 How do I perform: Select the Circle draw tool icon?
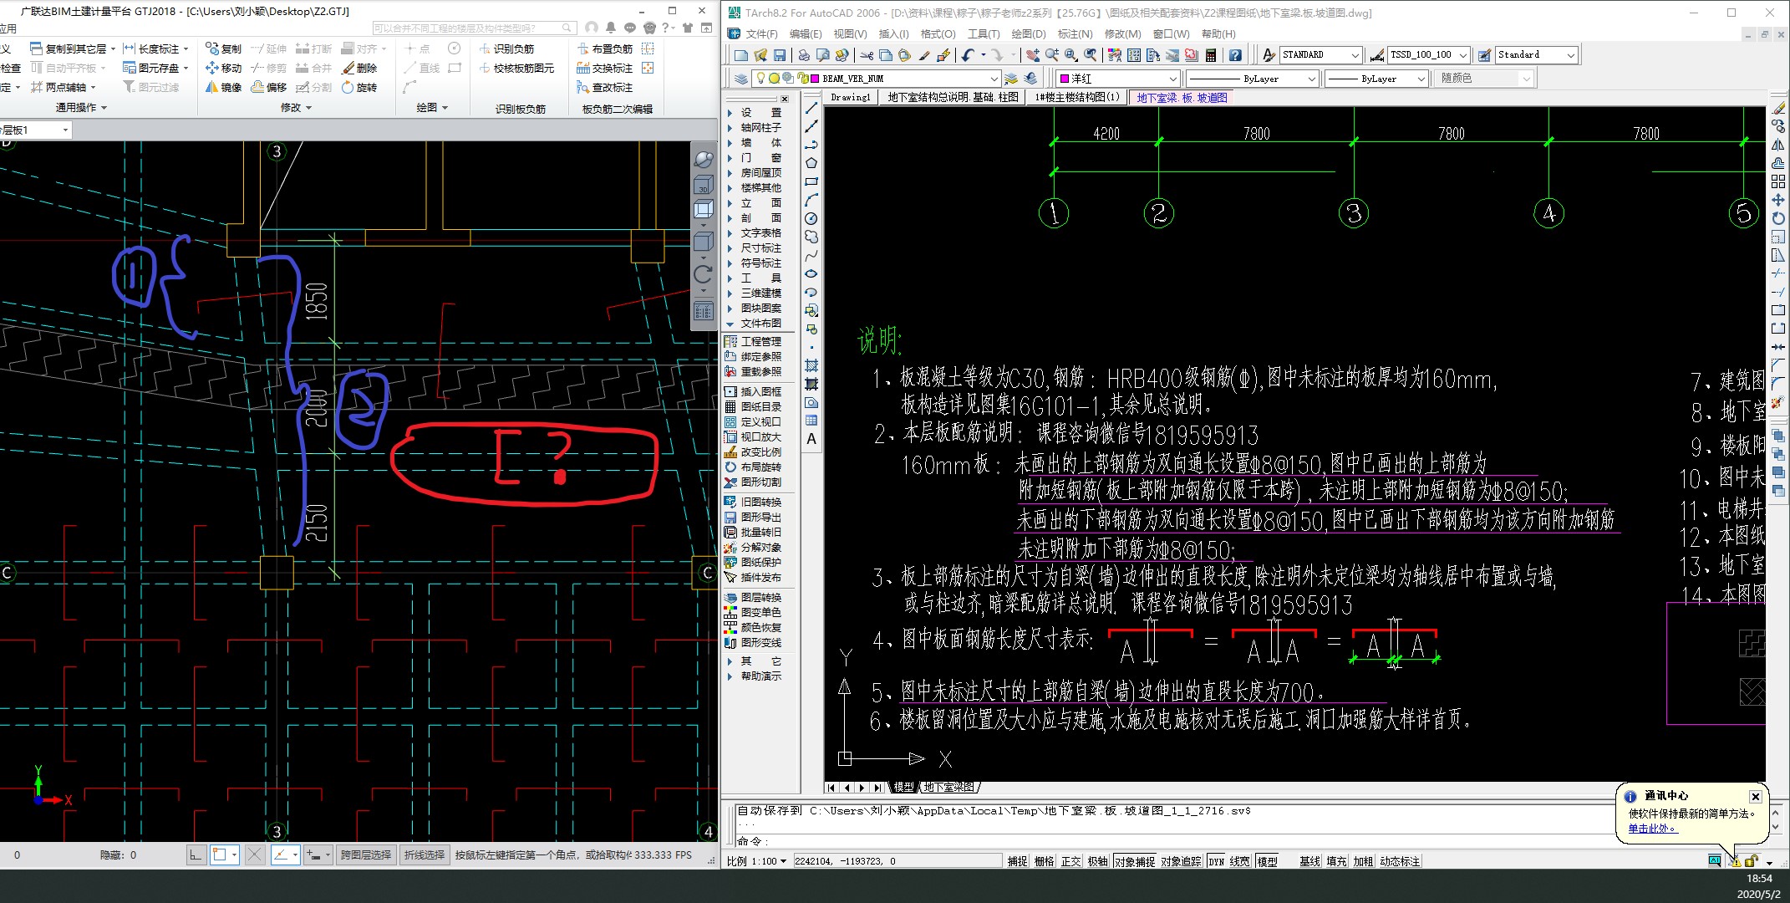click(811, 218)
